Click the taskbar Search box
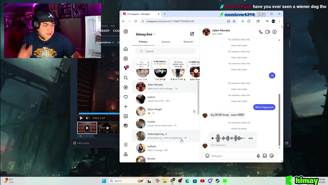 pyautogui.click(x=126, y=181)
